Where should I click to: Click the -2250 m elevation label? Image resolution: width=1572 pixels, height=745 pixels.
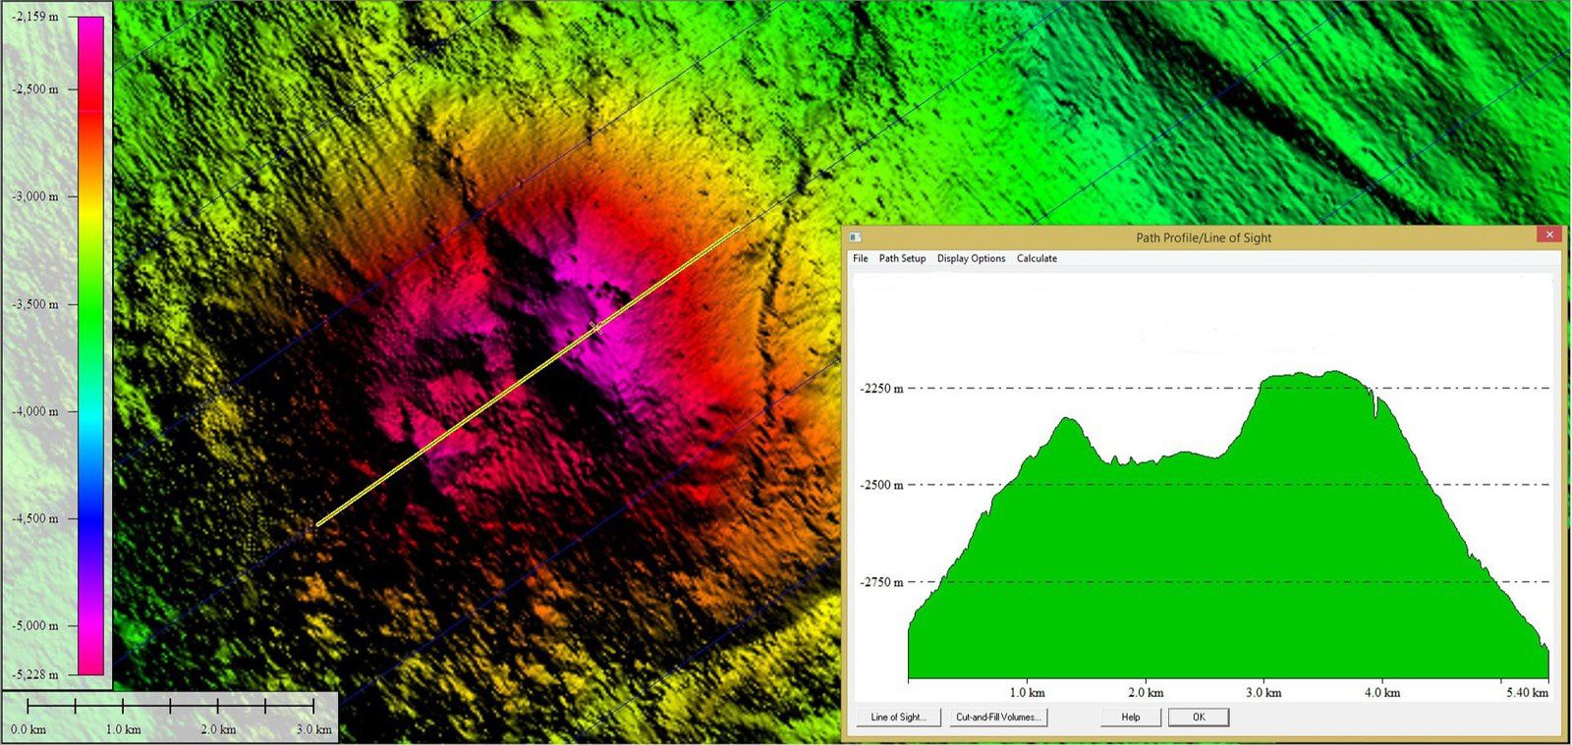click(881, 389)
